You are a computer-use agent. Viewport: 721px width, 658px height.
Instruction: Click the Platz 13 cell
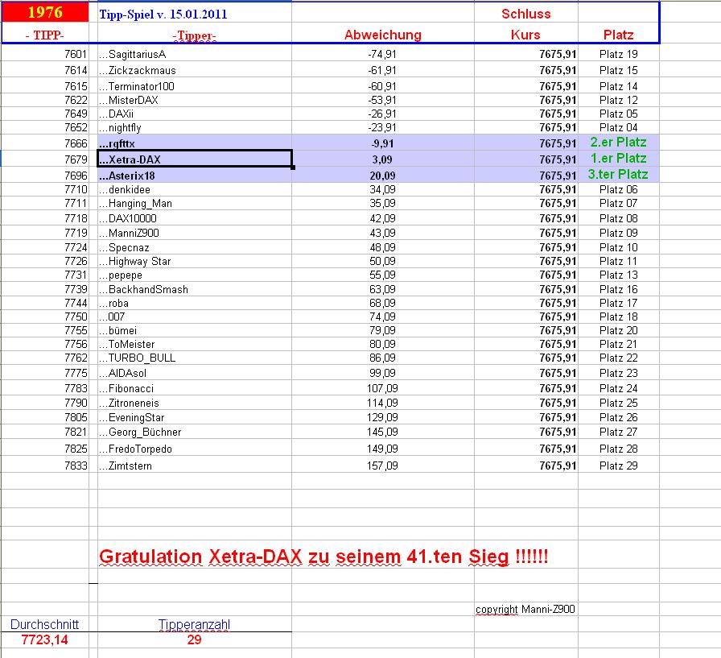(x=619, y=275)
